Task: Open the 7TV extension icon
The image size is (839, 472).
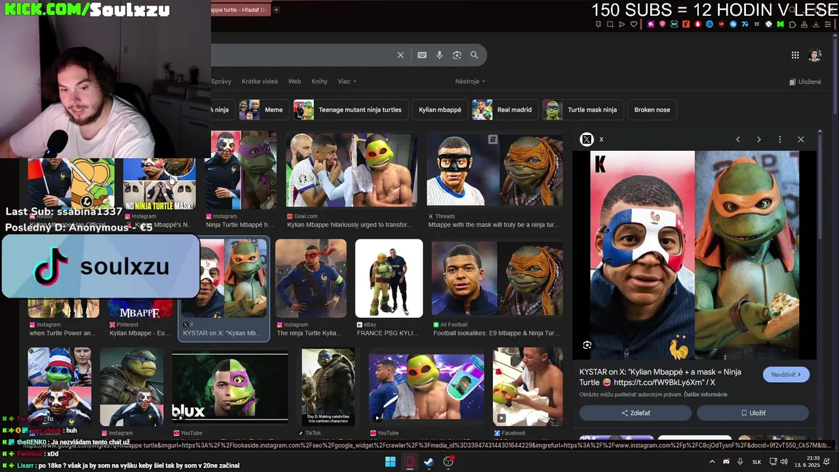Action: click(745, 24)
